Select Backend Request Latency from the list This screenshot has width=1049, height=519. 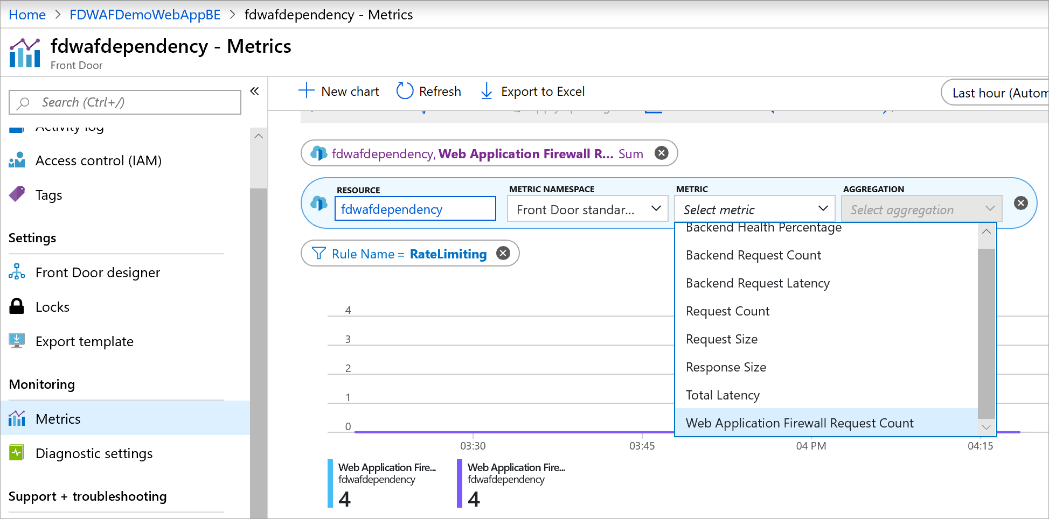(757, 283)
